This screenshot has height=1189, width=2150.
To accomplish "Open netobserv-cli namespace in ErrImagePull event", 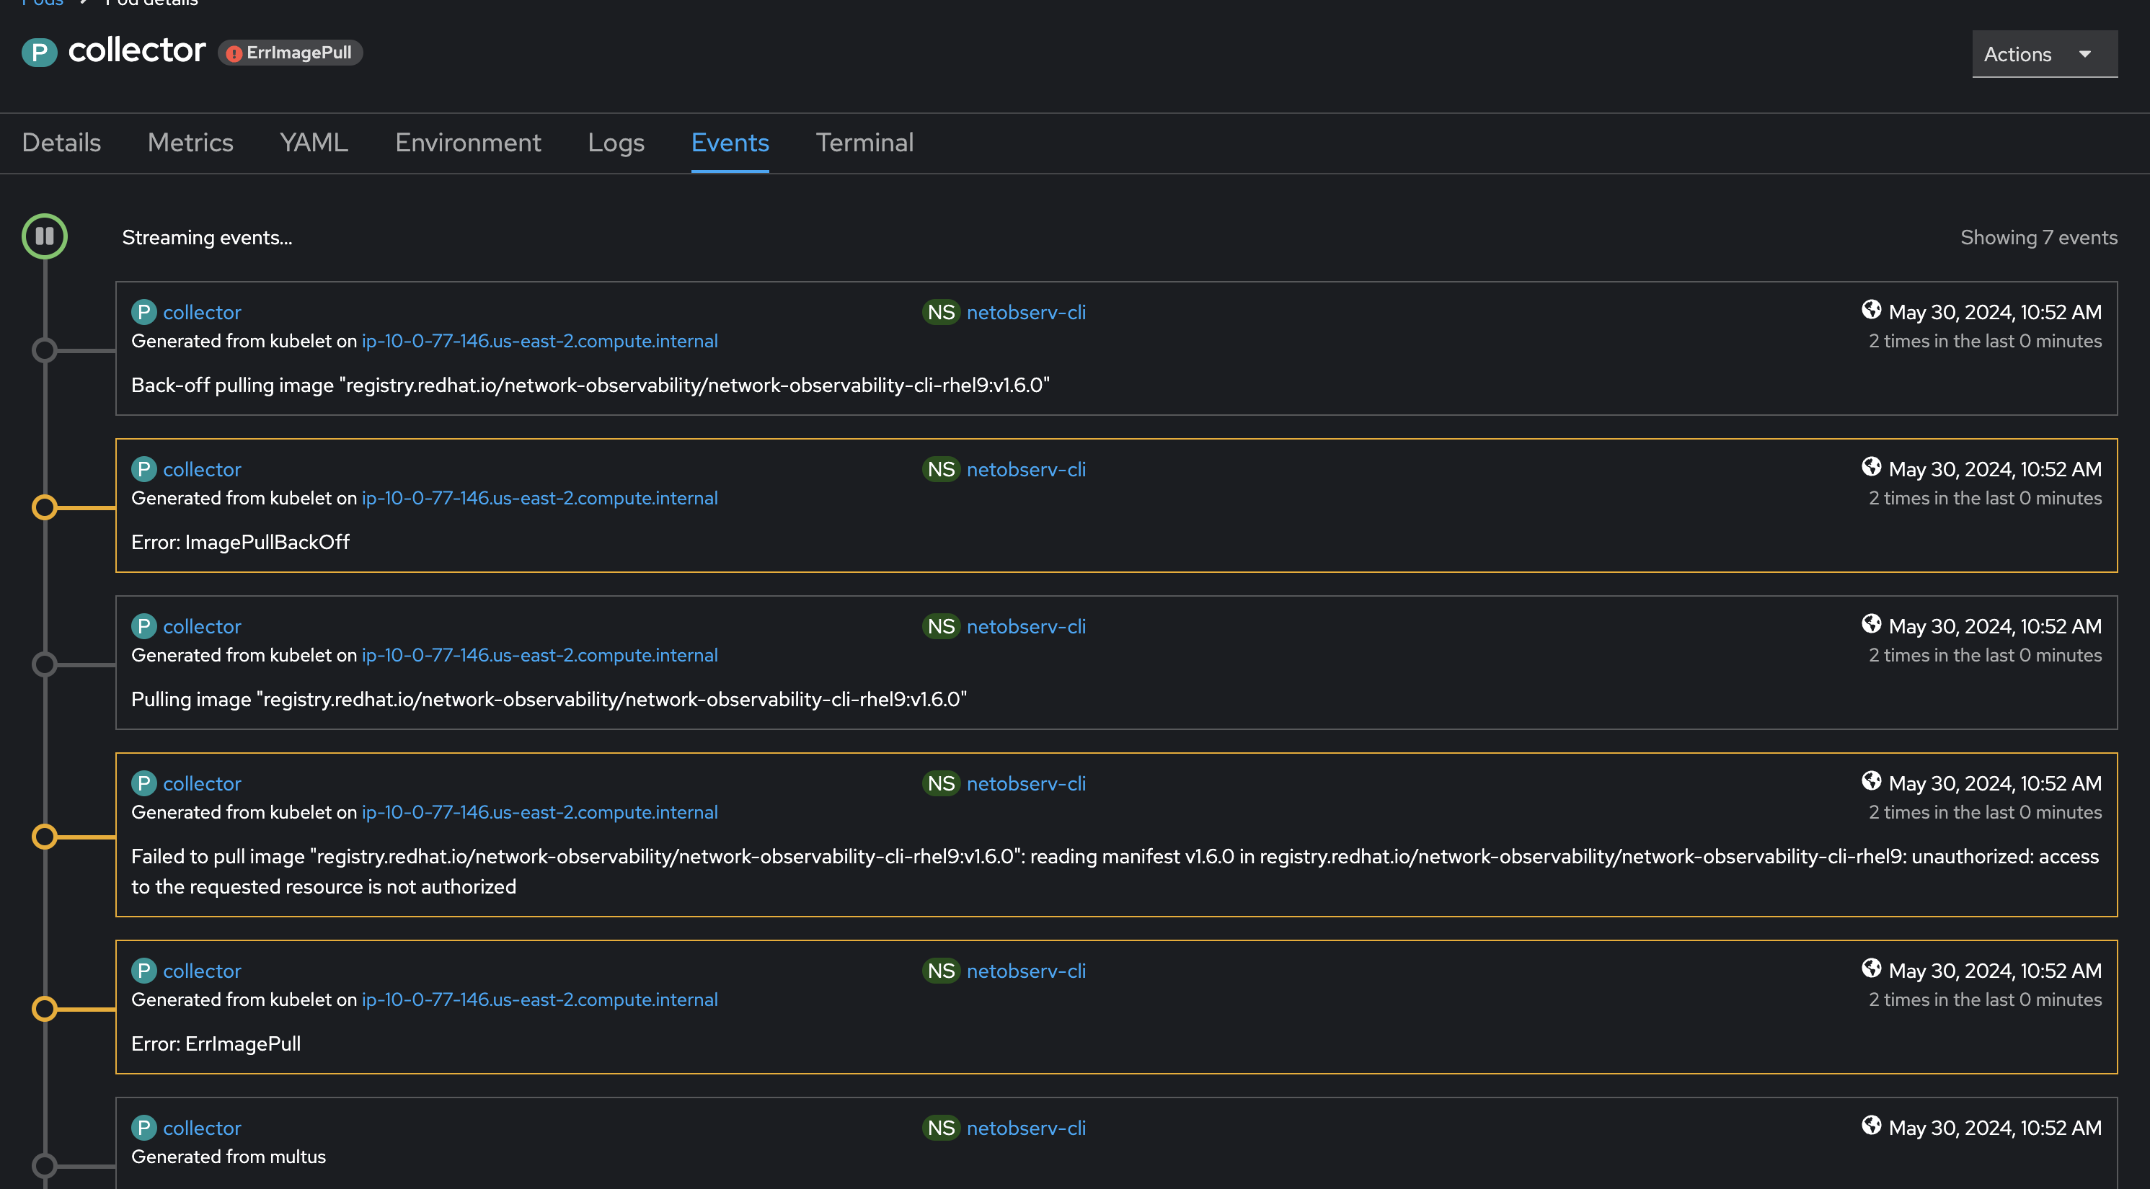I will (1026, 971).
